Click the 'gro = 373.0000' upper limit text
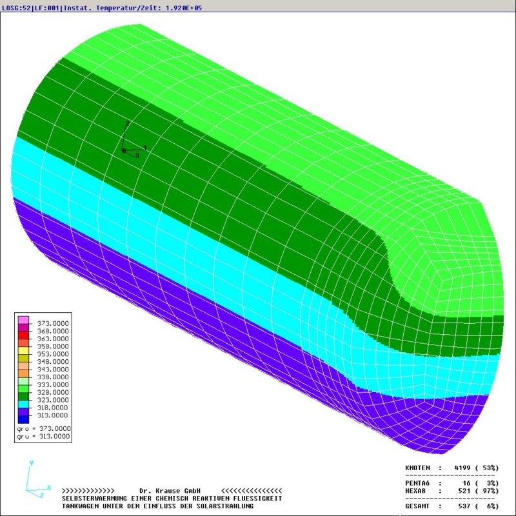 [43, 428]
